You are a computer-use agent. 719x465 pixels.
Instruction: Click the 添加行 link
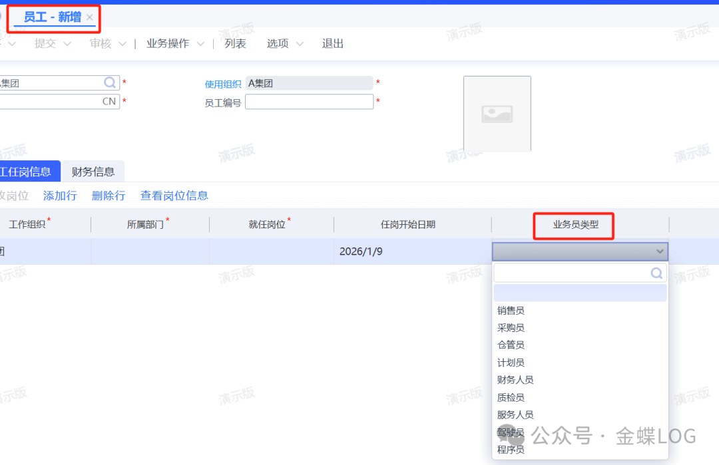tap(60, 196)
